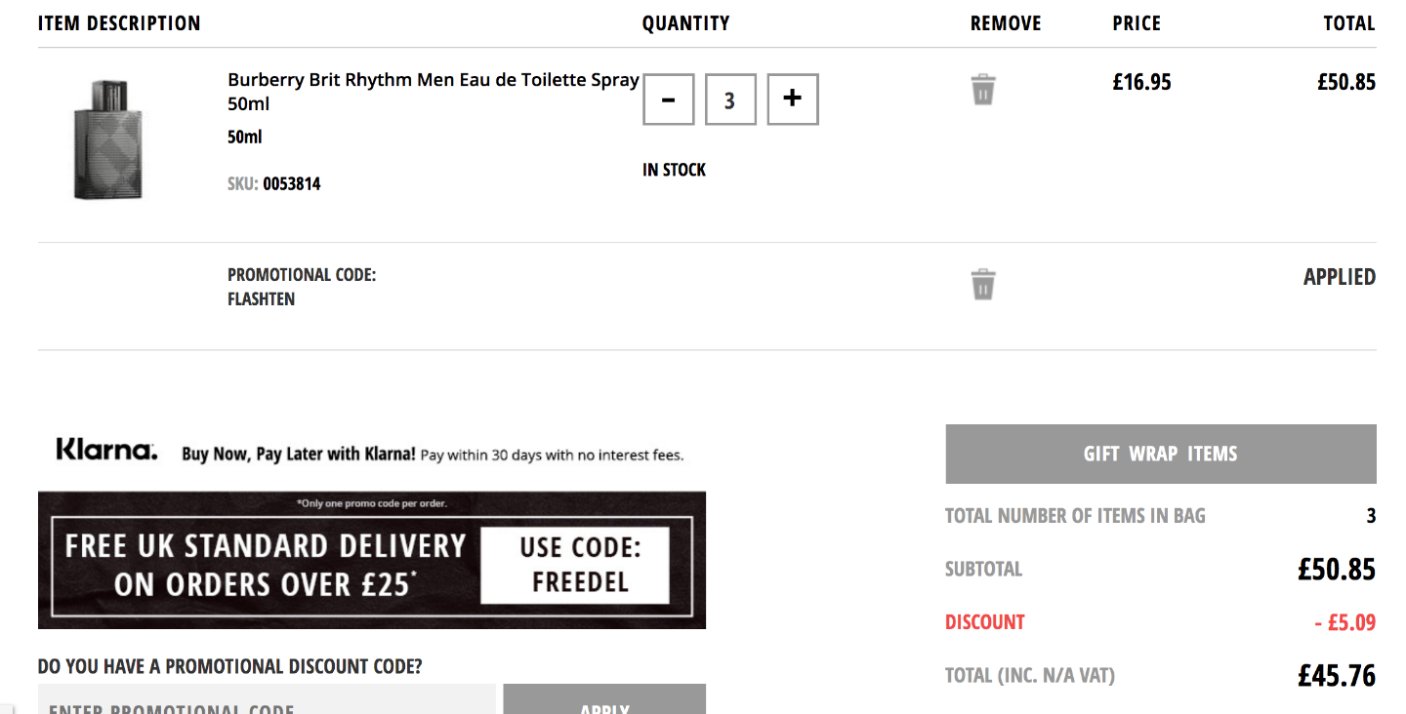Click the quantity field showing 3

730,99
